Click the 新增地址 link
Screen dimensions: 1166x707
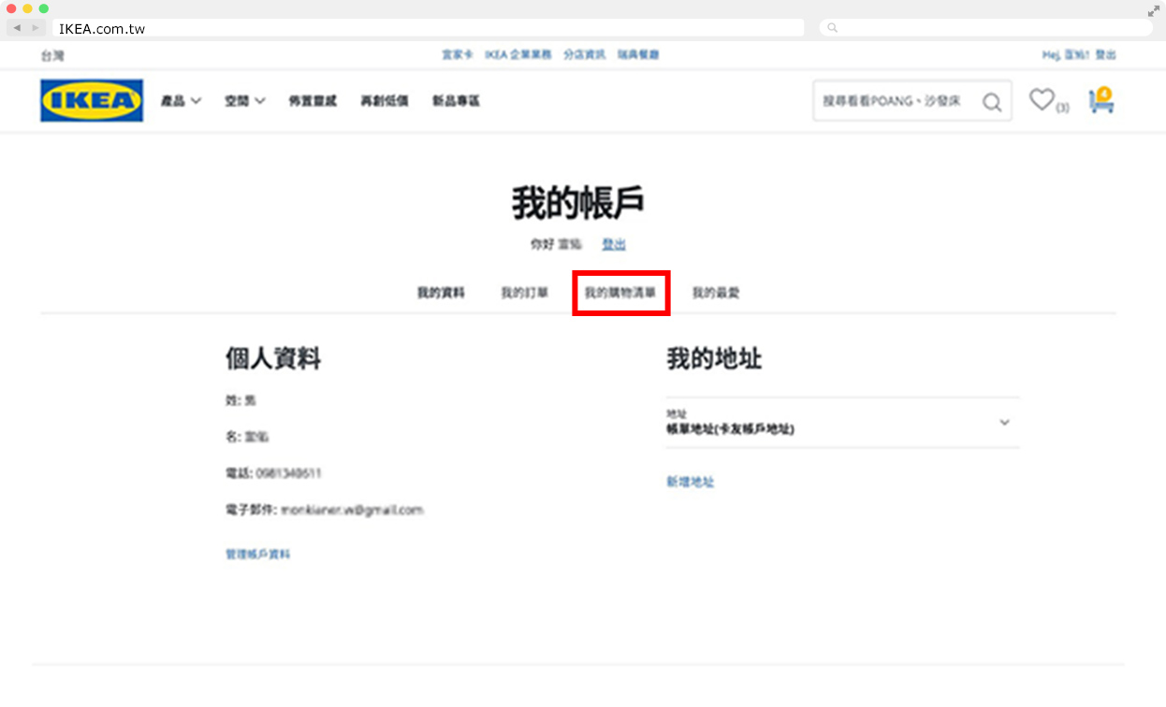pos(690,483)
